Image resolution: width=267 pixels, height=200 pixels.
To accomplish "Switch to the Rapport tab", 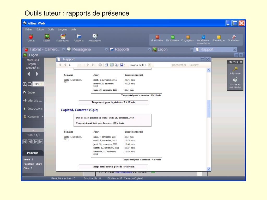I will (207, 49).
